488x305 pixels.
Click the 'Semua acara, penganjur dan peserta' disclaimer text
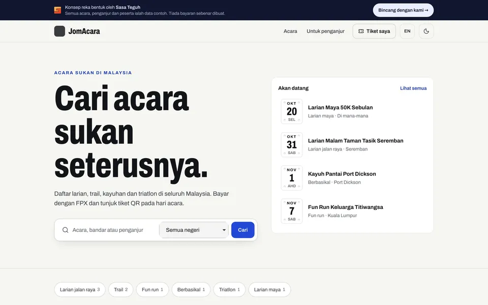[x=145, y=13]
